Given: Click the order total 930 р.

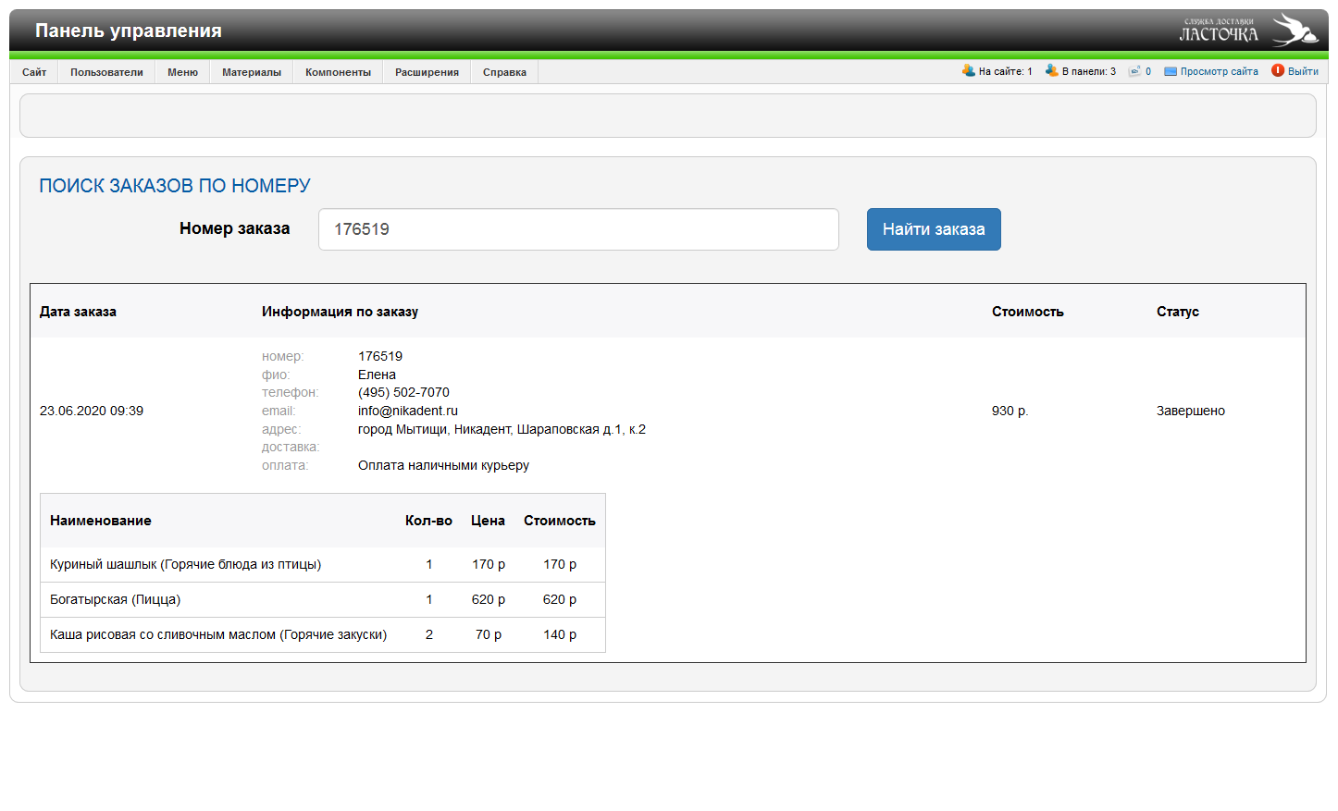Looking at the screenshot, I should (1010, 411).
